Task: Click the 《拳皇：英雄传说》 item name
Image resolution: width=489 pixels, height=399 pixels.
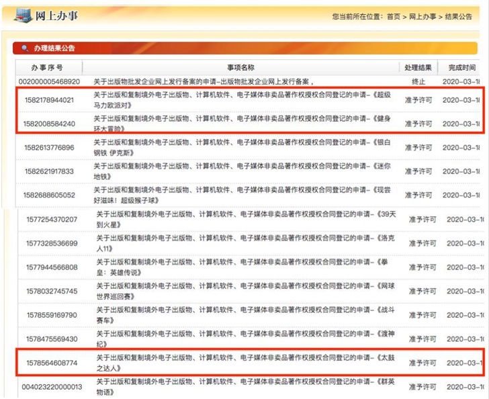Action: [242, 267]
